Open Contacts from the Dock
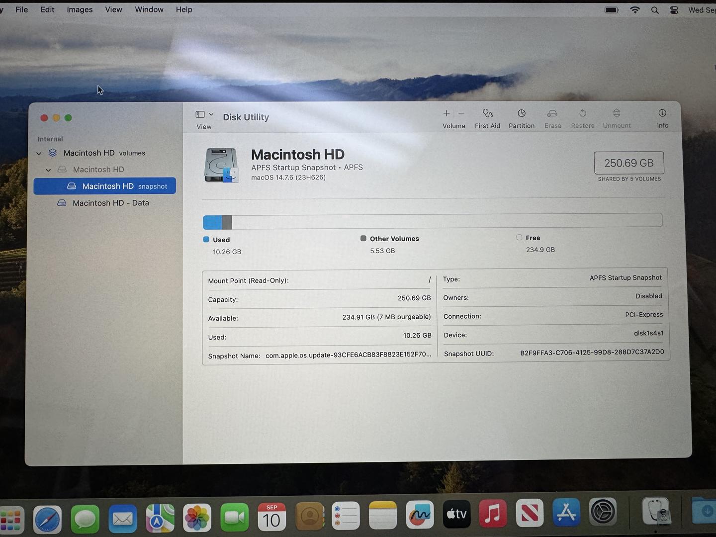Image resolution: width=716 pixels, height=537 pixels. [309, 517]
